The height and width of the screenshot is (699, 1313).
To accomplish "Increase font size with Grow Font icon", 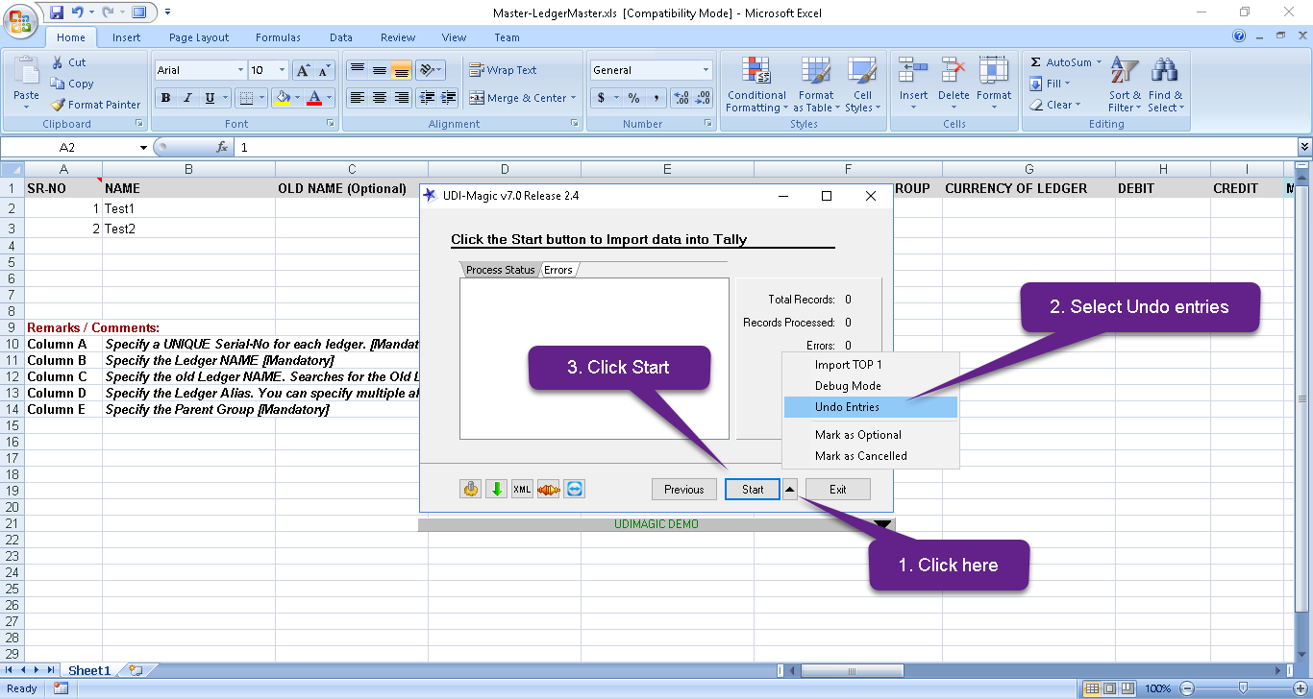I will point(303,70).
